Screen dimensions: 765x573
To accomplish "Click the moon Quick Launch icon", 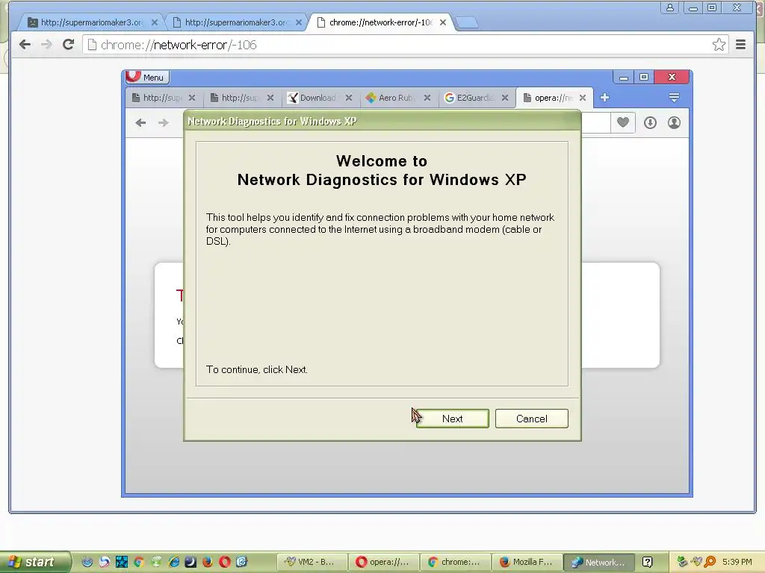I will [x=191, y=562].
